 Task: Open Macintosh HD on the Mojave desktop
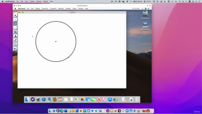145,15
